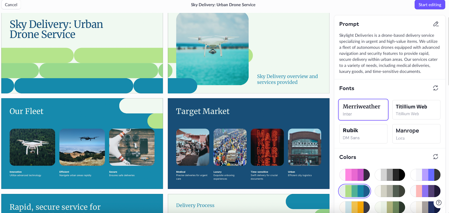
Task: Select the lavender and blue palette
Action: point(425,175)
